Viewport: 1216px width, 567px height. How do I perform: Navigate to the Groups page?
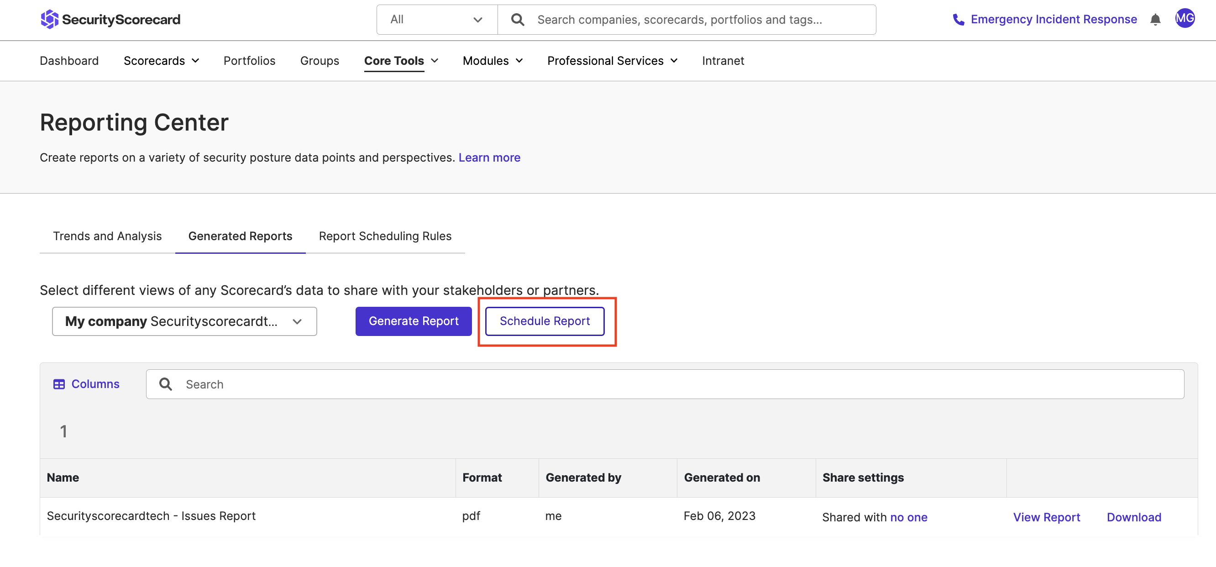[320, 60]
